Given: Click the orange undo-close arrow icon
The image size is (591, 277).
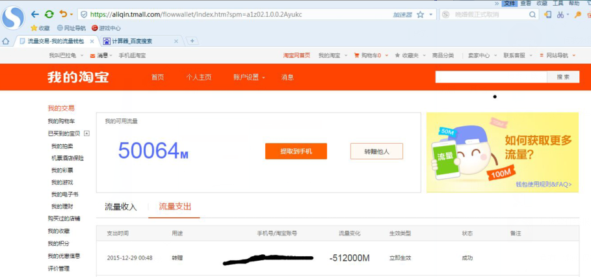Looking at the screenshot, I should pos(63,14).
